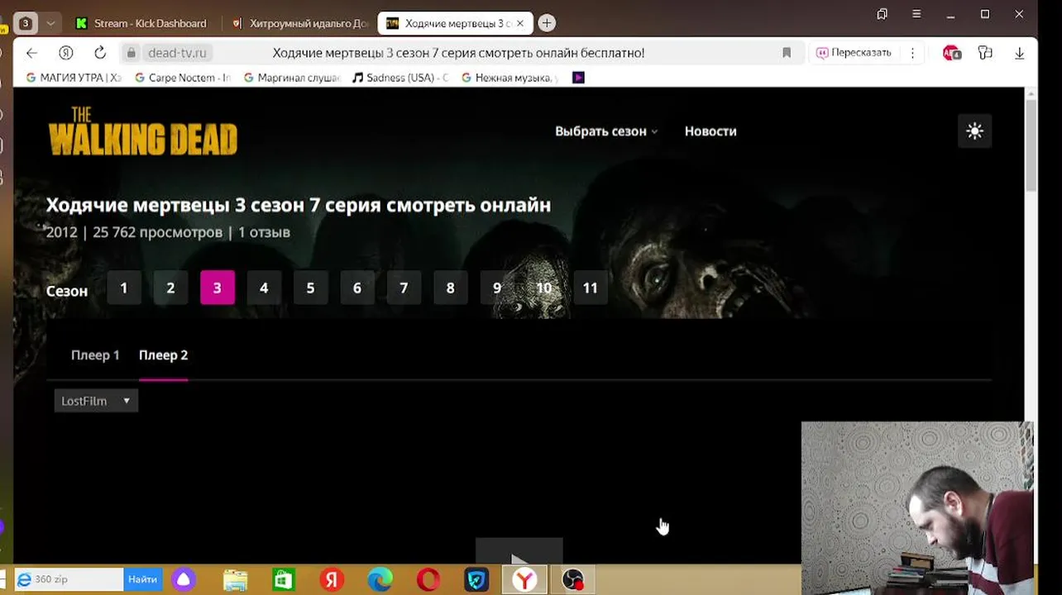Select season 5 button

point(310,288)
